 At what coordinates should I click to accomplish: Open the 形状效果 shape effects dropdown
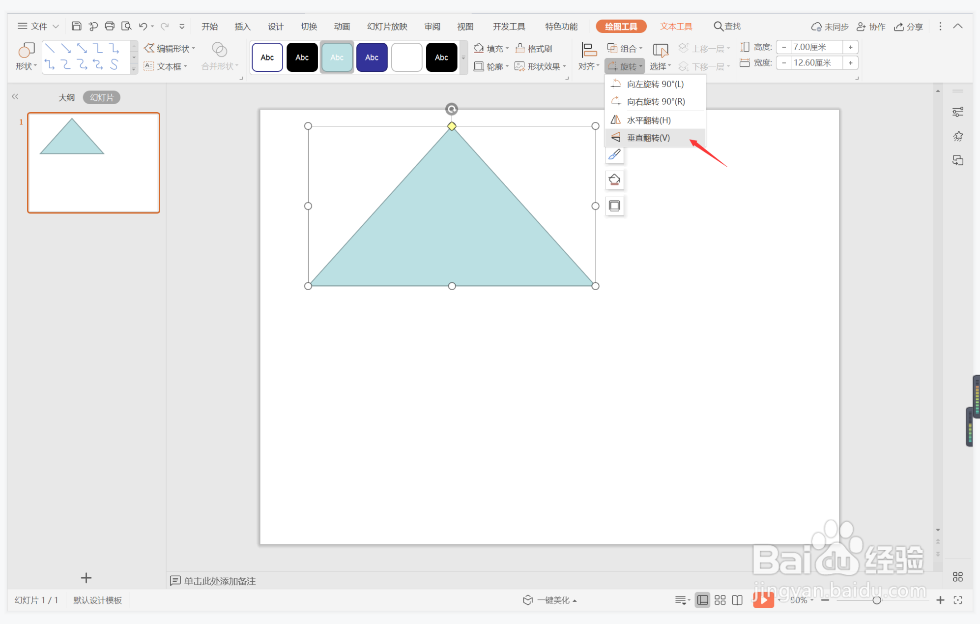541,66
